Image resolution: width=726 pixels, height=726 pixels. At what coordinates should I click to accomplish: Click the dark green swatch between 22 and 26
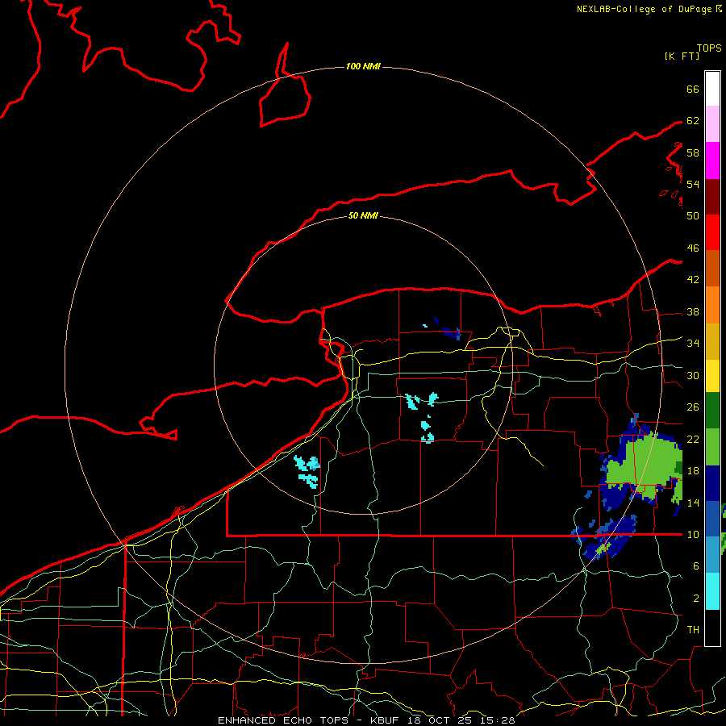(712, 411)
